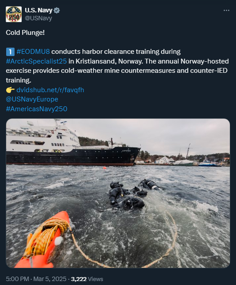Open the @USNavy handle link

[38, 18]
